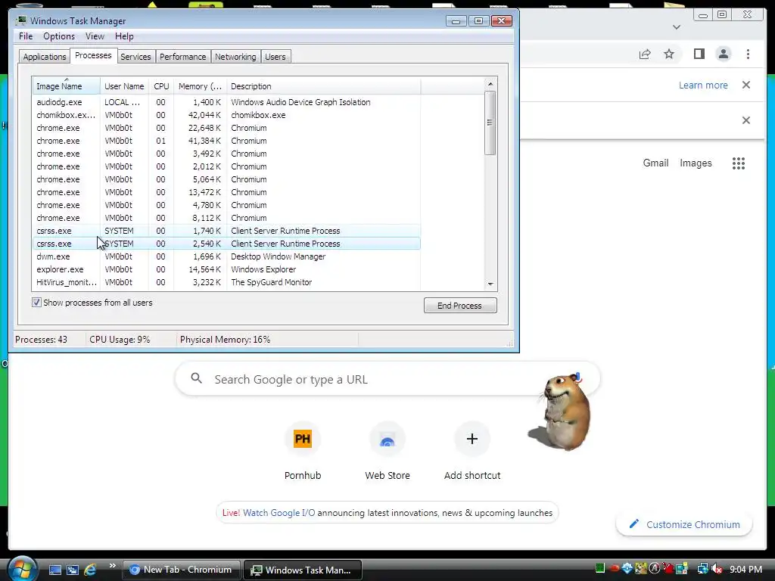The width and height of the screenshot is (775, 581).
Task: Switch to the Applications tab
Action: point(45,57)
